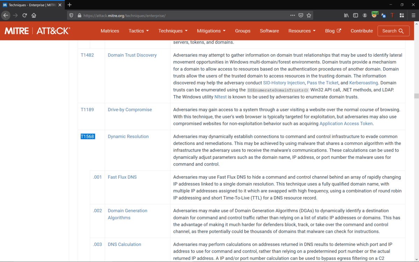The width and height of the screenshot is (419, 262).
Task: Follow the Pass the Ticket link
Action: click(x=323, y=83)
